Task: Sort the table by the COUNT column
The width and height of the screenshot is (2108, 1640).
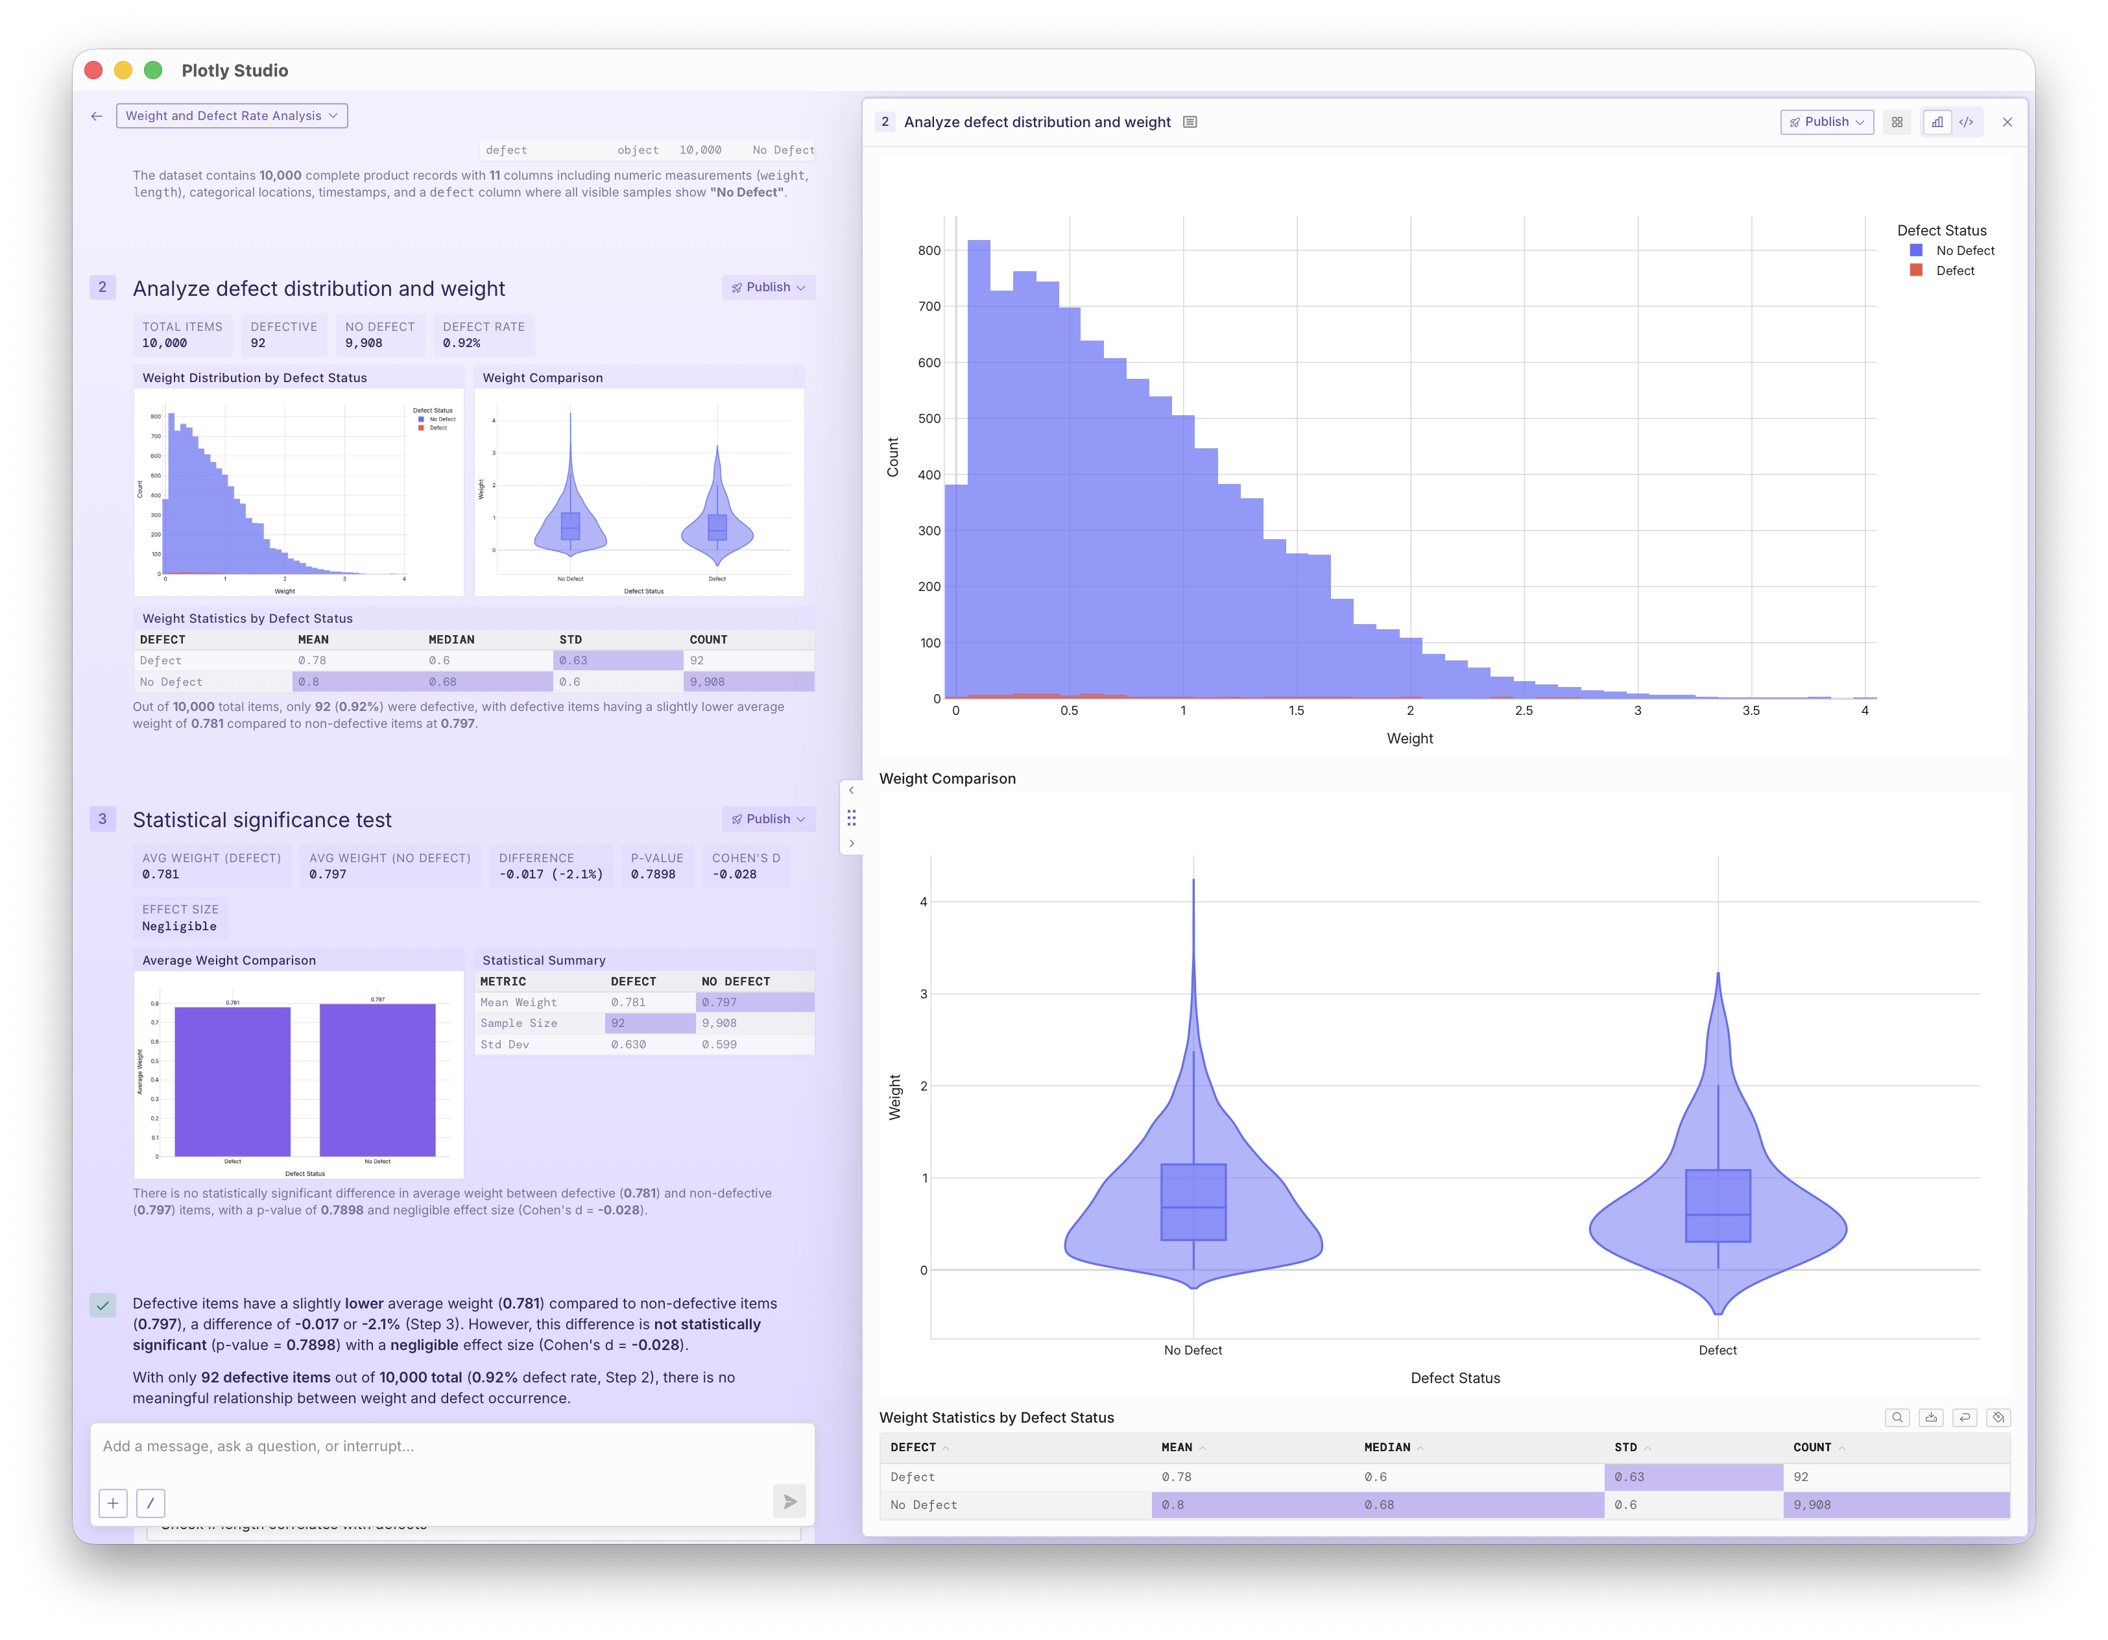Action: 1819,1447
